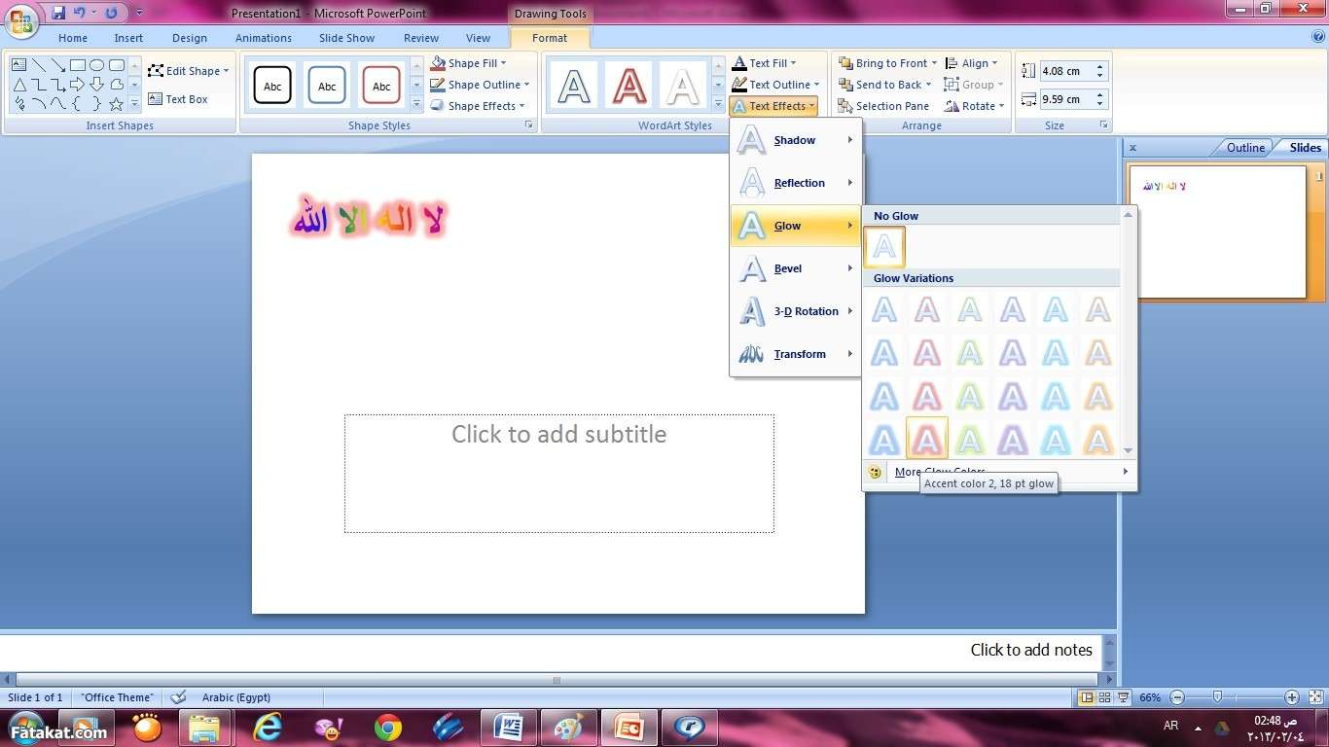Open Bring to Front options
The height and width of the screenshot is (747, 1329).
click(887, 63)
